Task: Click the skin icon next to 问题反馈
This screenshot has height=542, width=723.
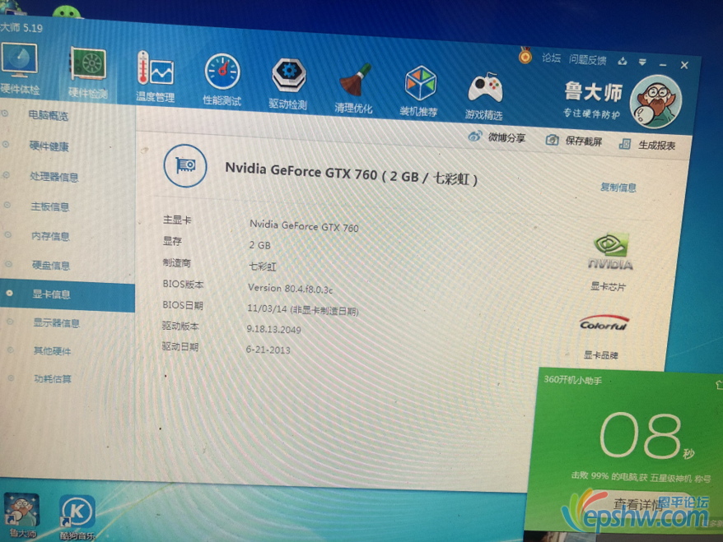Action: (x=623, y=61)
